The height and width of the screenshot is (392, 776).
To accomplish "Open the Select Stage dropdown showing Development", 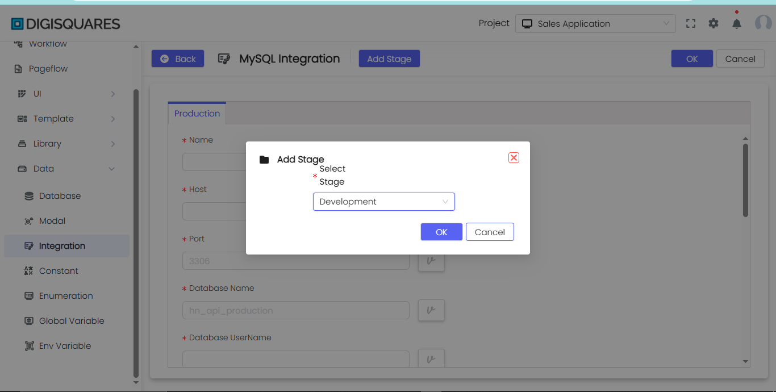I will [x=384, y=202].
